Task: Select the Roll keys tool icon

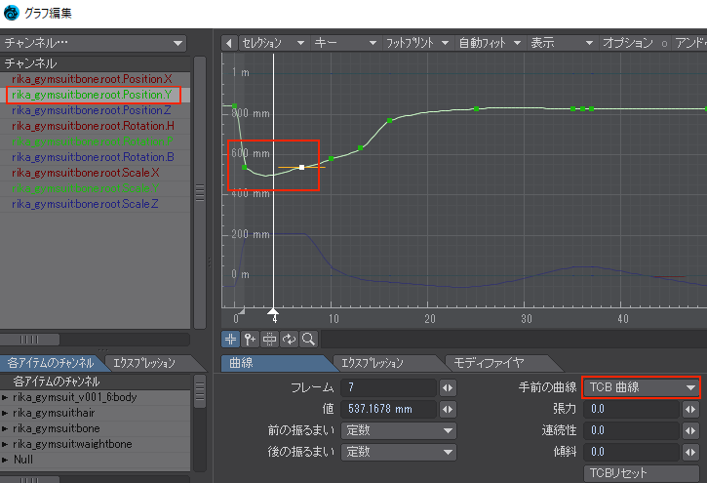Action: (x=289, y=340)
